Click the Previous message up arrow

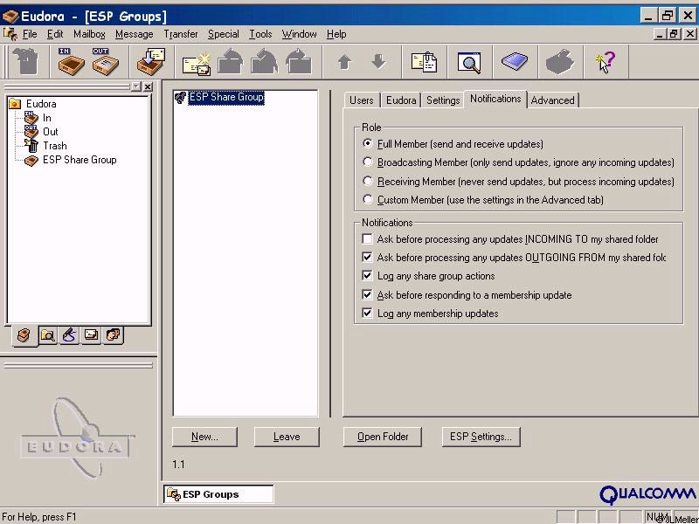click(344, 62)
